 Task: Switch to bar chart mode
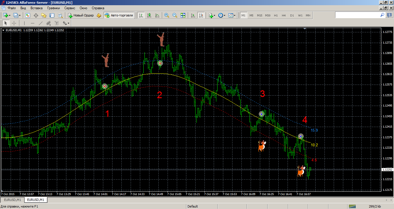click(141, 15)
